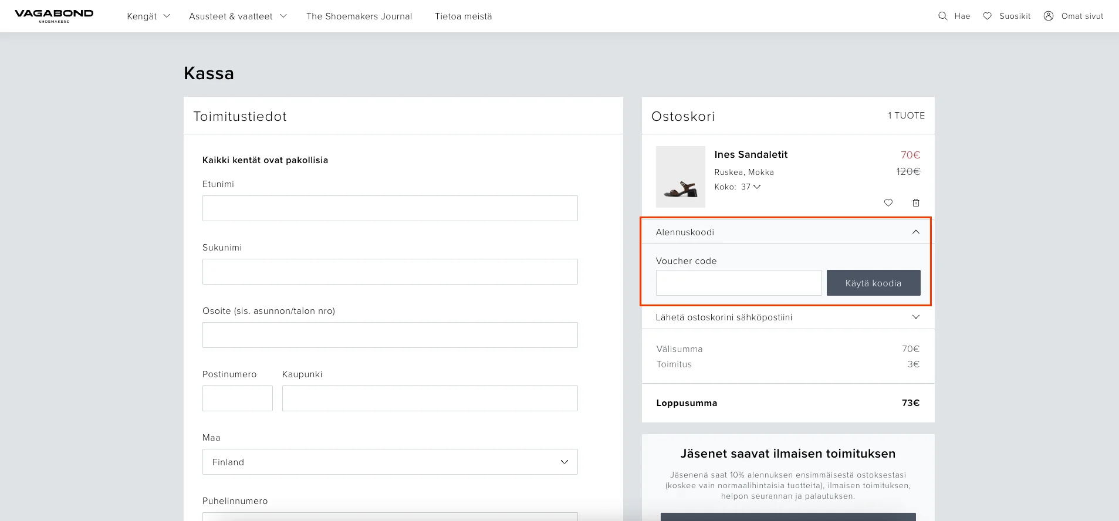Click the Vagabond Shoemakers logo
Screen dimensions: 1119x521
point(54,16)
